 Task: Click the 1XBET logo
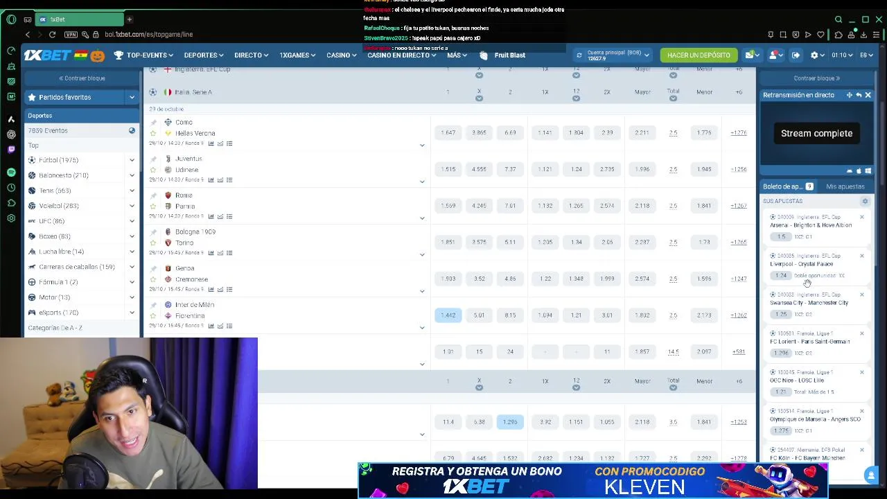point(47,55)
